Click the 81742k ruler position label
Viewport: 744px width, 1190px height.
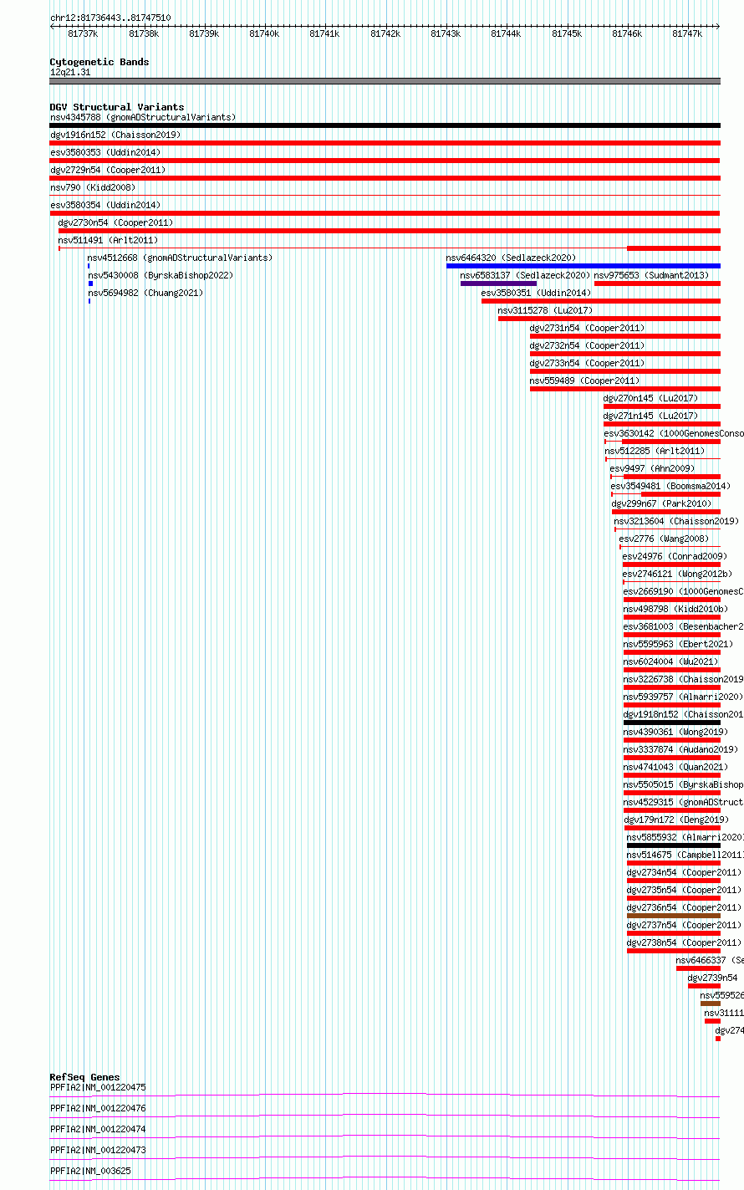pyautogui.click(x=385, y=33)
